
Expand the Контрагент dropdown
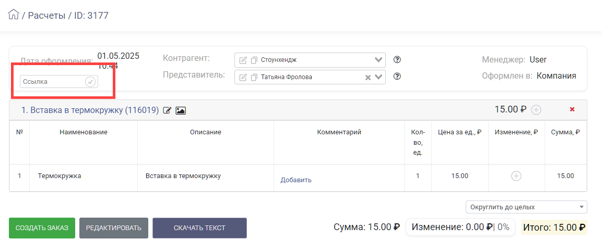pyautogui.click(x=379, y=59)
